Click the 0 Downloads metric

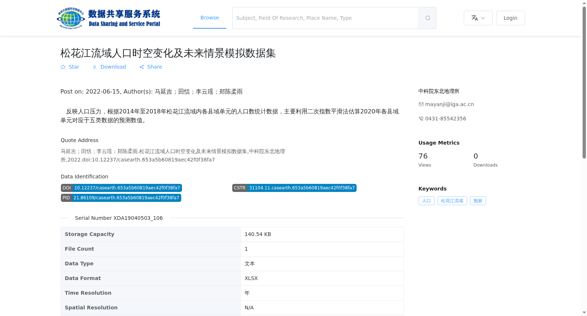485,160
